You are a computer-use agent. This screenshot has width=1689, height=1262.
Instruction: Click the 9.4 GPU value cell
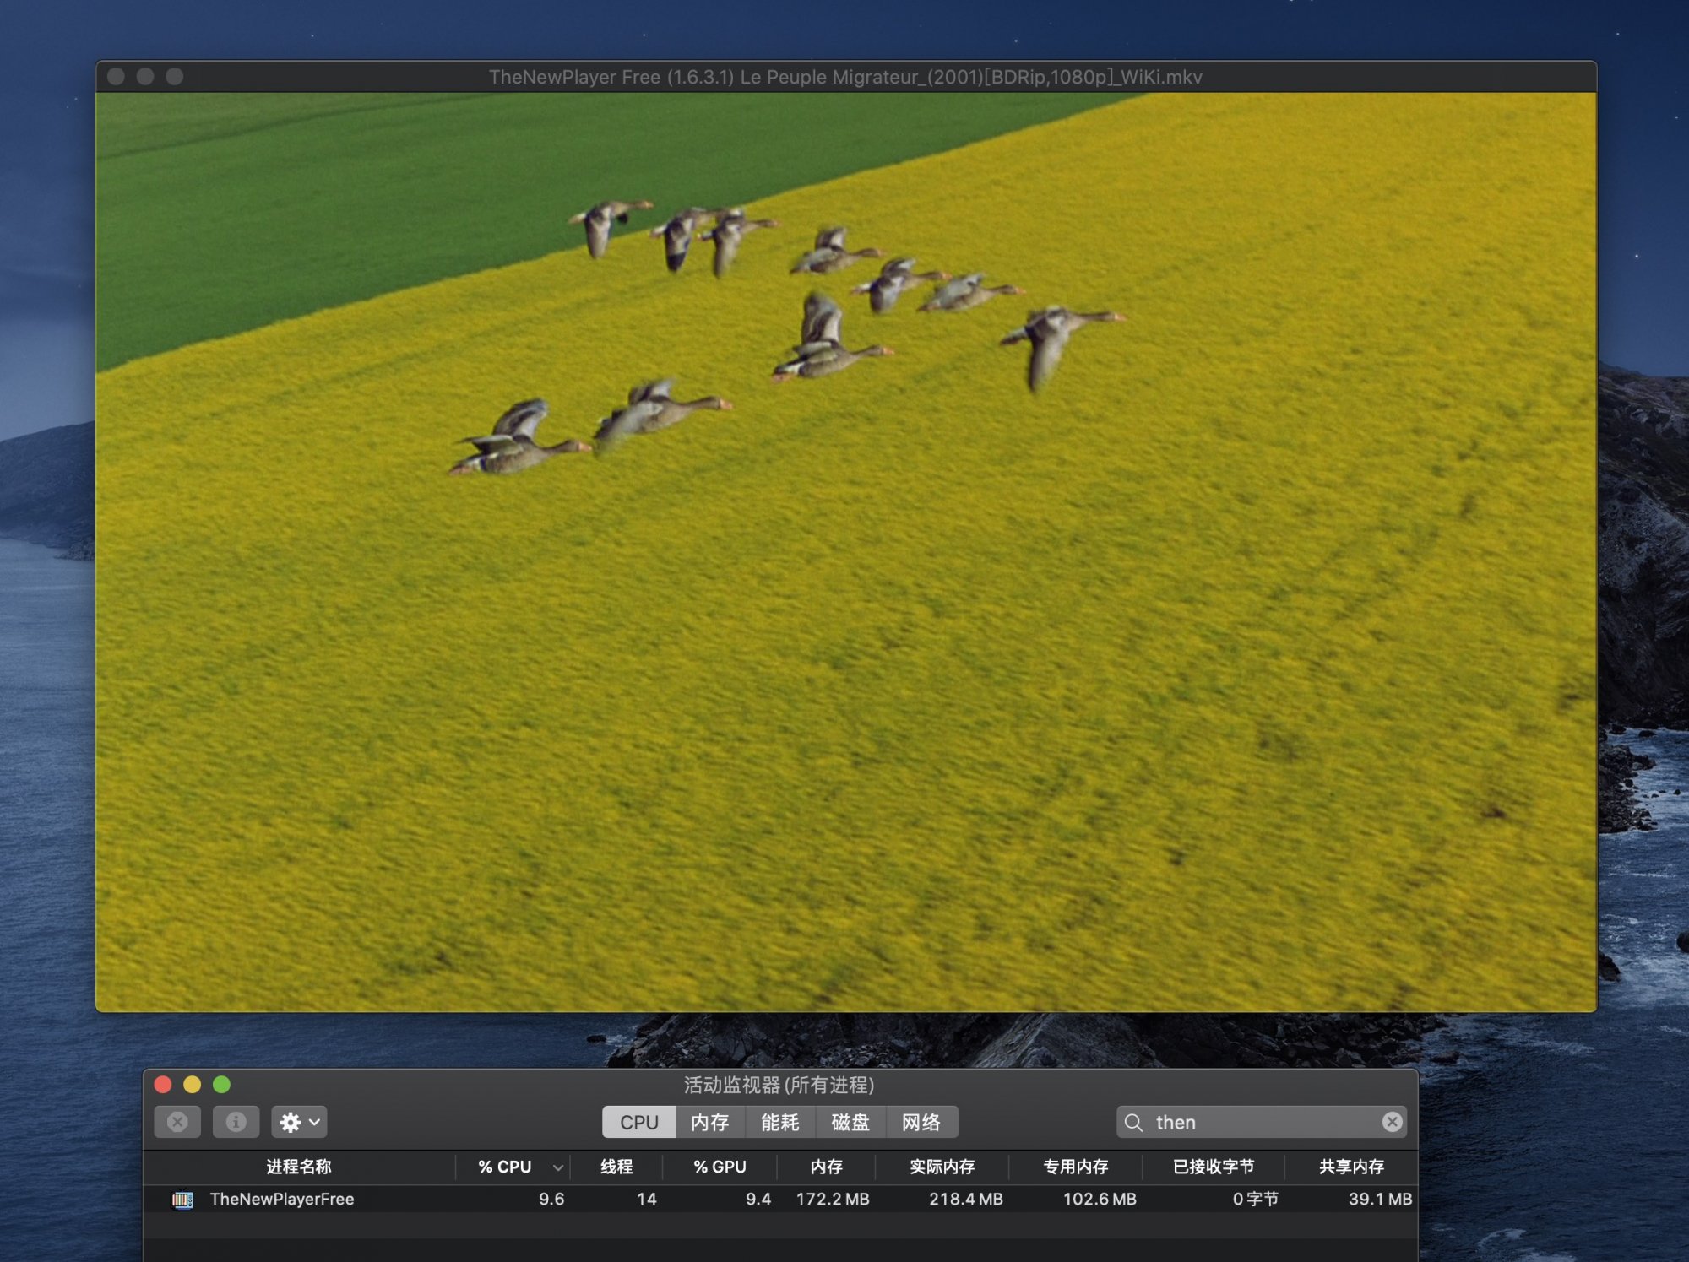[758, 1199]
